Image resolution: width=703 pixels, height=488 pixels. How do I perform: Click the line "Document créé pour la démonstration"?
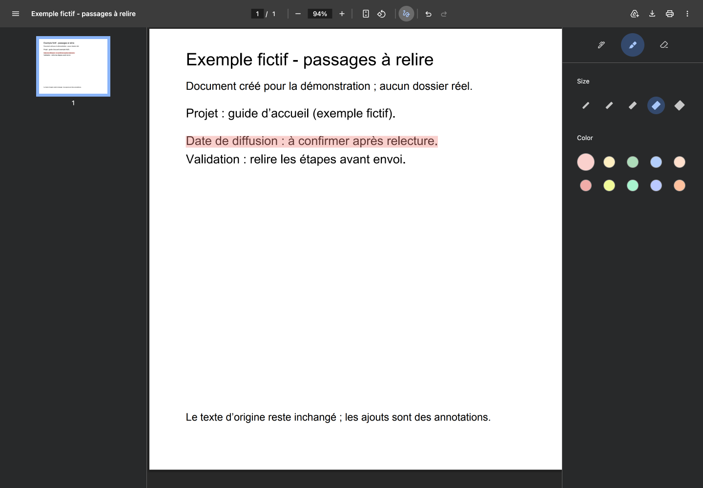pos(278,86)
